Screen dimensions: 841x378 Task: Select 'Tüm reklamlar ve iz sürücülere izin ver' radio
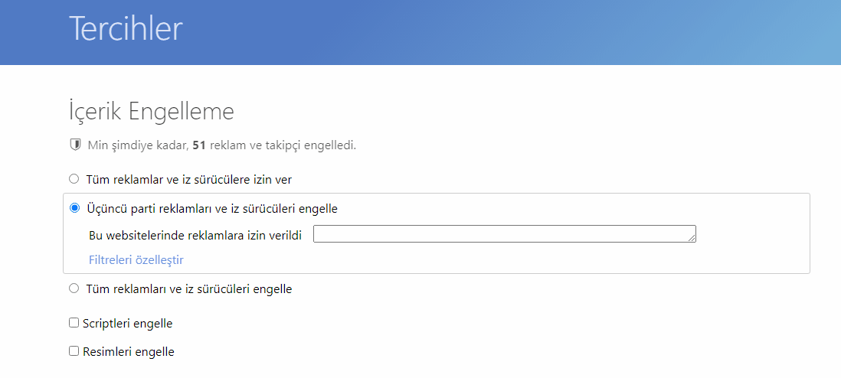(x=74, y=179)
